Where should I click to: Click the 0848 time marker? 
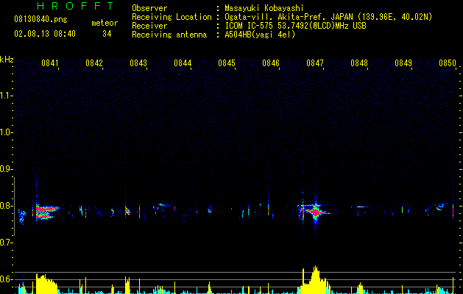tap(359, 63)
